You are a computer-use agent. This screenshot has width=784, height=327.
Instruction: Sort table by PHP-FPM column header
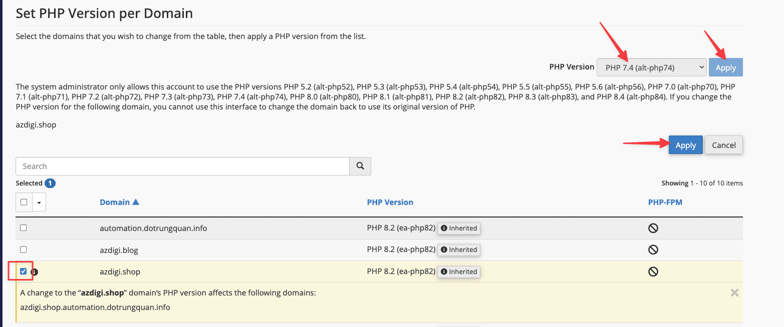[665, 202]
